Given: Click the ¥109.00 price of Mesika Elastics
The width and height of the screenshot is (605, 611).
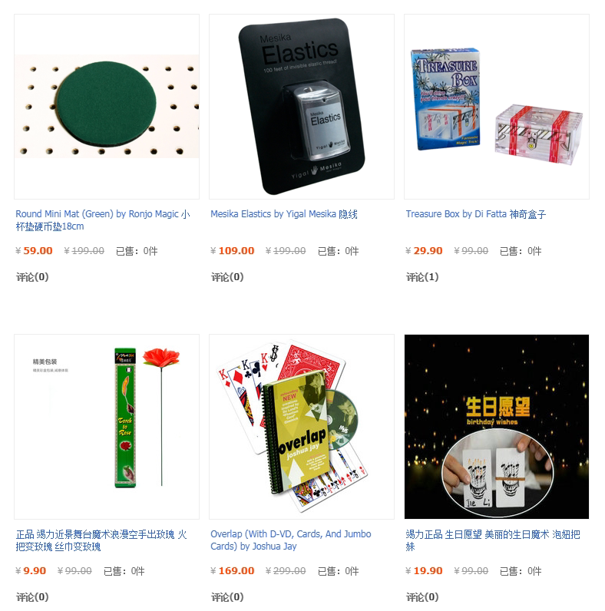Looking at the screenshot, I should [x=233, y=250].
